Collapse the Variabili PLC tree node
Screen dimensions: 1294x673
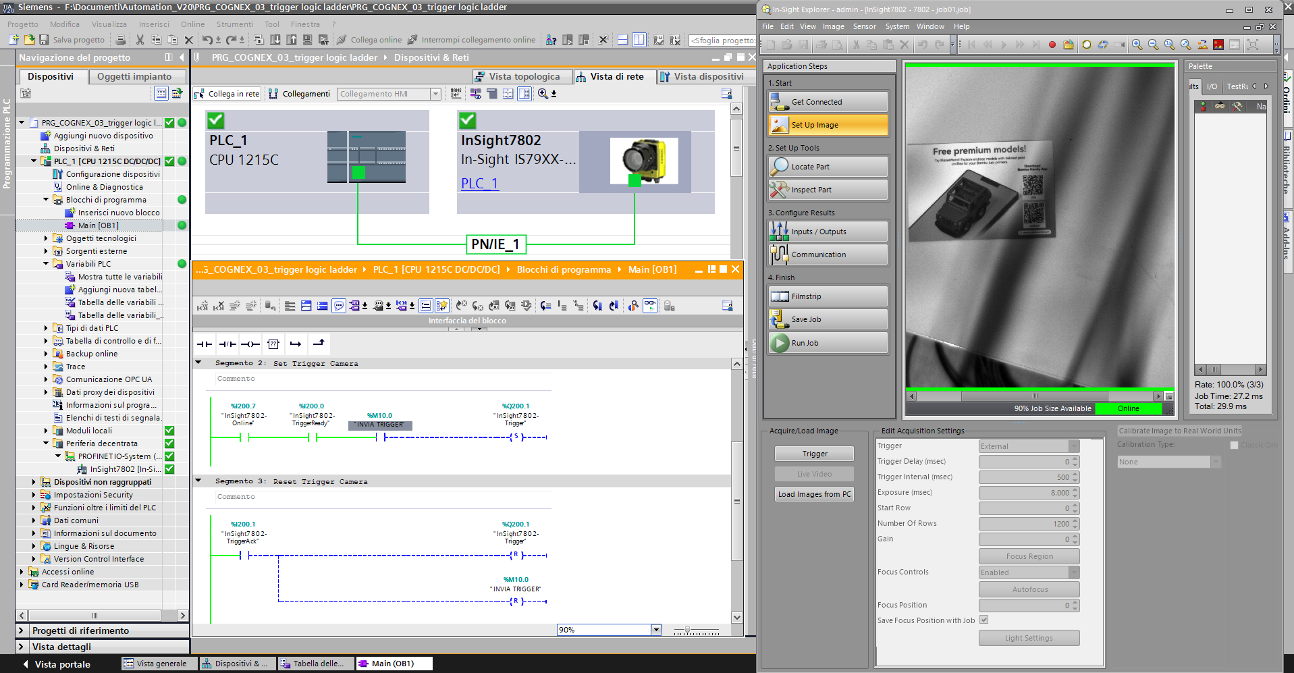coord(46,264)
